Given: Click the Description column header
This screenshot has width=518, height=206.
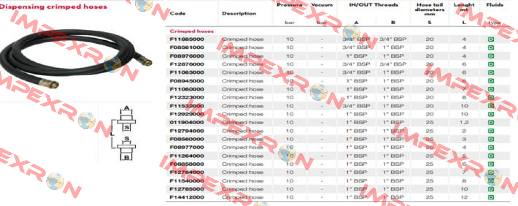Looking at the screenshot, I should (239, 13).
